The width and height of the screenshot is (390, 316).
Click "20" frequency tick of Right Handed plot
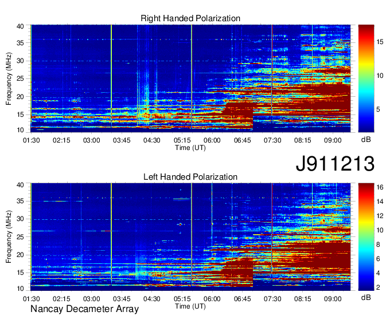click(x=20, y=97)
